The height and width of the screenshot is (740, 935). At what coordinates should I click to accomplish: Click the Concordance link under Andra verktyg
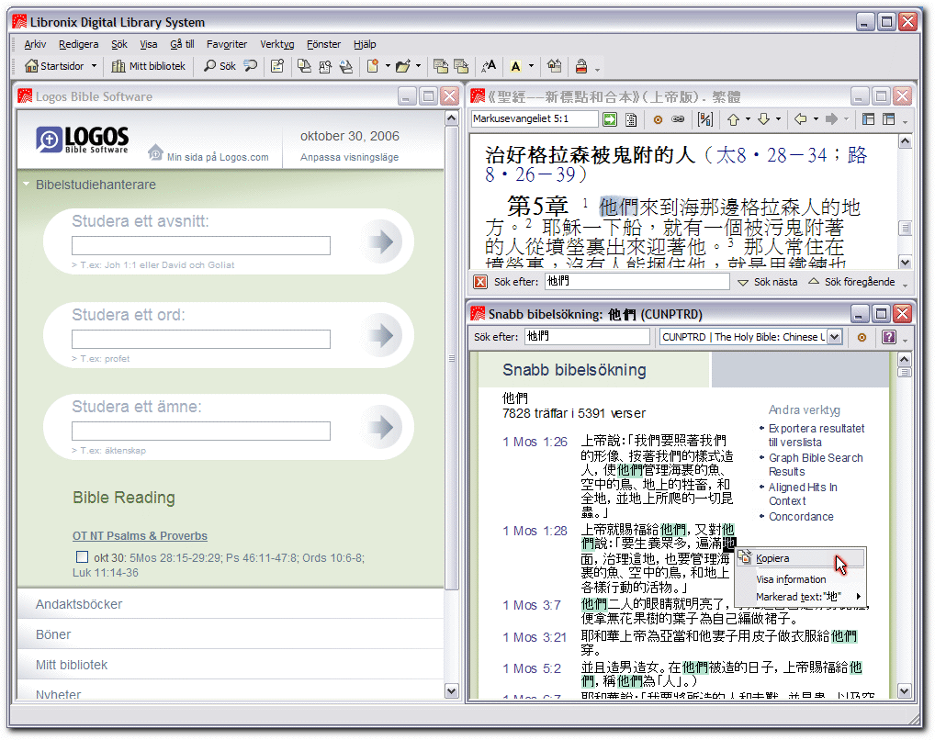pos(801,516)
